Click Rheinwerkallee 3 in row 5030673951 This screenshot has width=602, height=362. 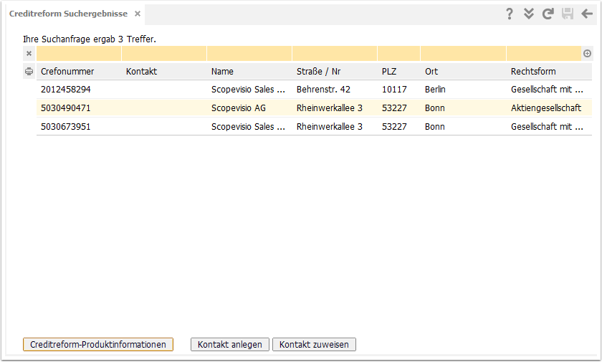330,127
